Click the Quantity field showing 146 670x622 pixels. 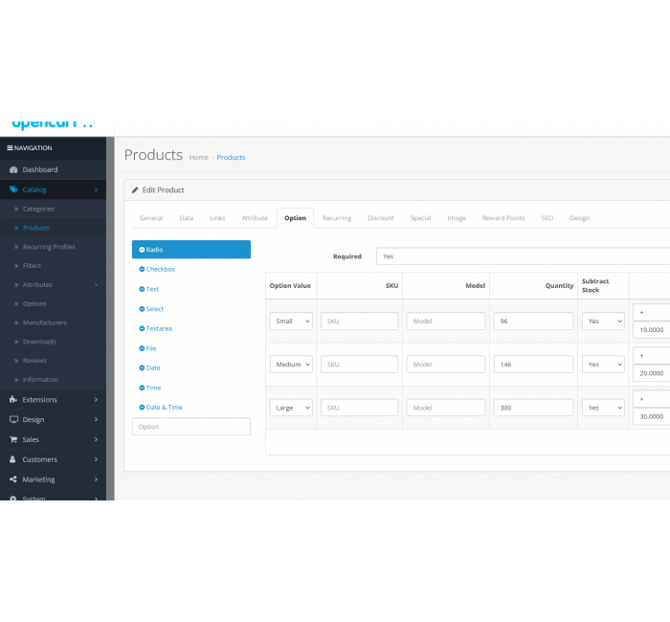pos(533,365)
